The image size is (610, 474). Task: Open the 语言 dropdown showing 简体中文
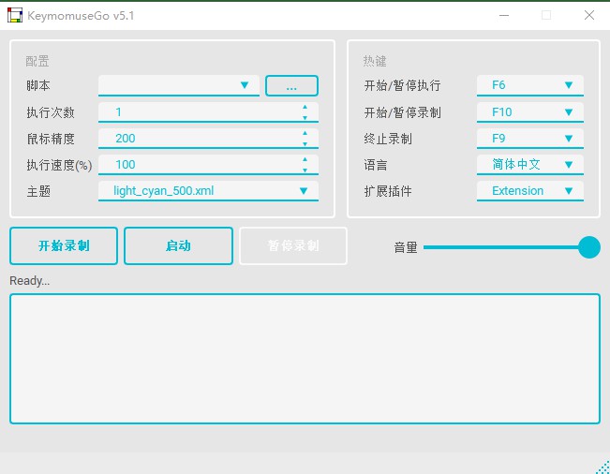529,165
